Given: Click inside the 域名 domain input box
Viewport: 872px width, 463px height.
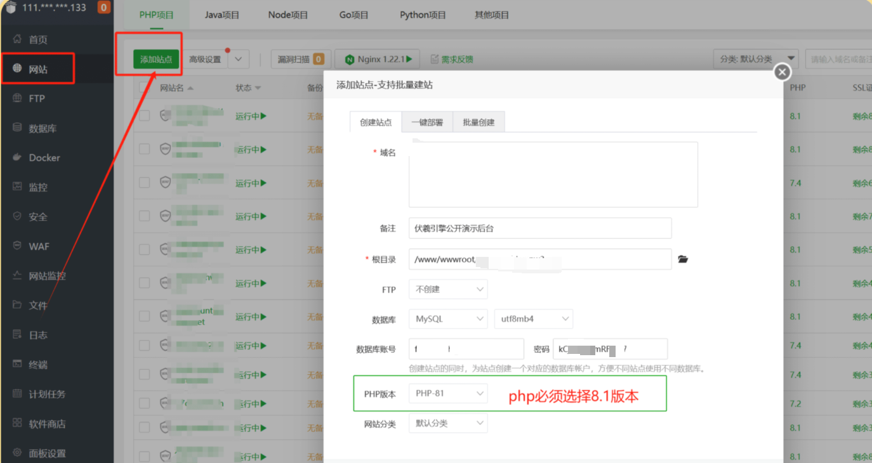Looking at the screenshot, I should click(552, 173).
